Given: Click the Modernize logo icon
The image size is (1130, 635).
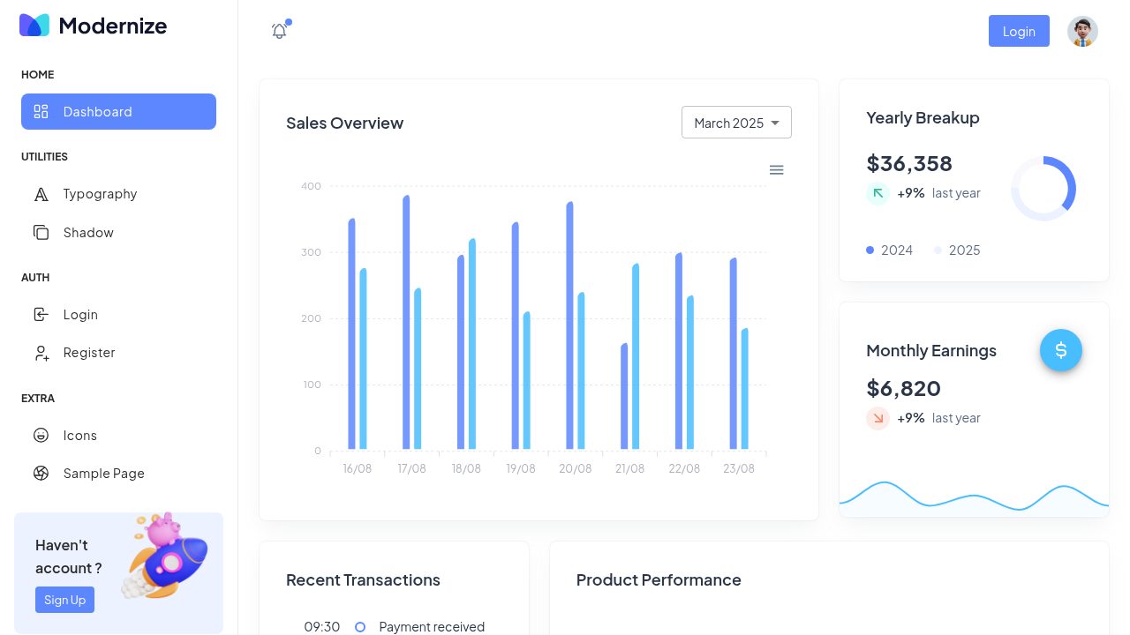Looking at the screenshot, I should coord(34,25).
